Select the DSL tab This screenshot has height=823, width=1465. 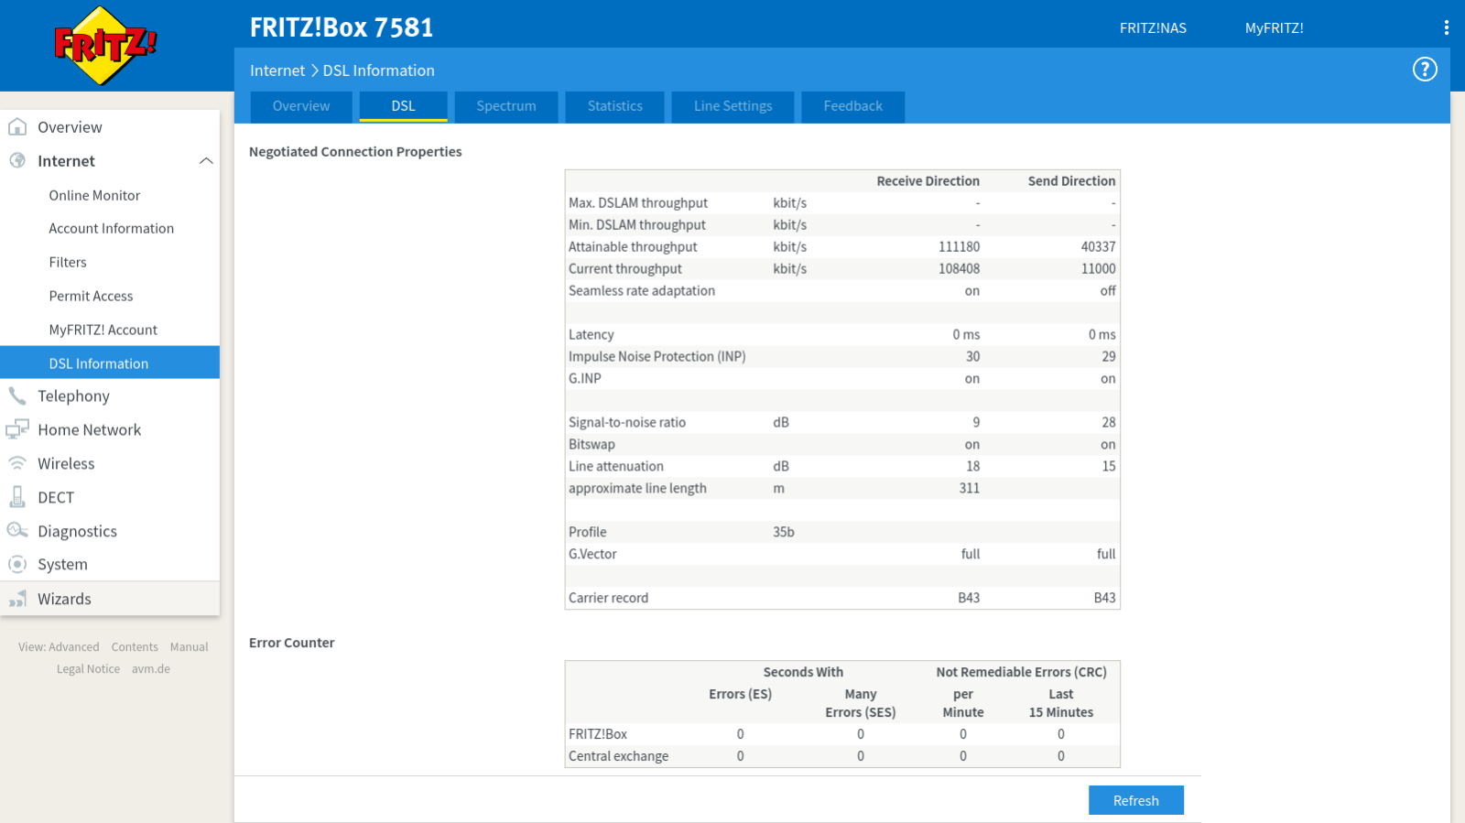coord(404,106)
